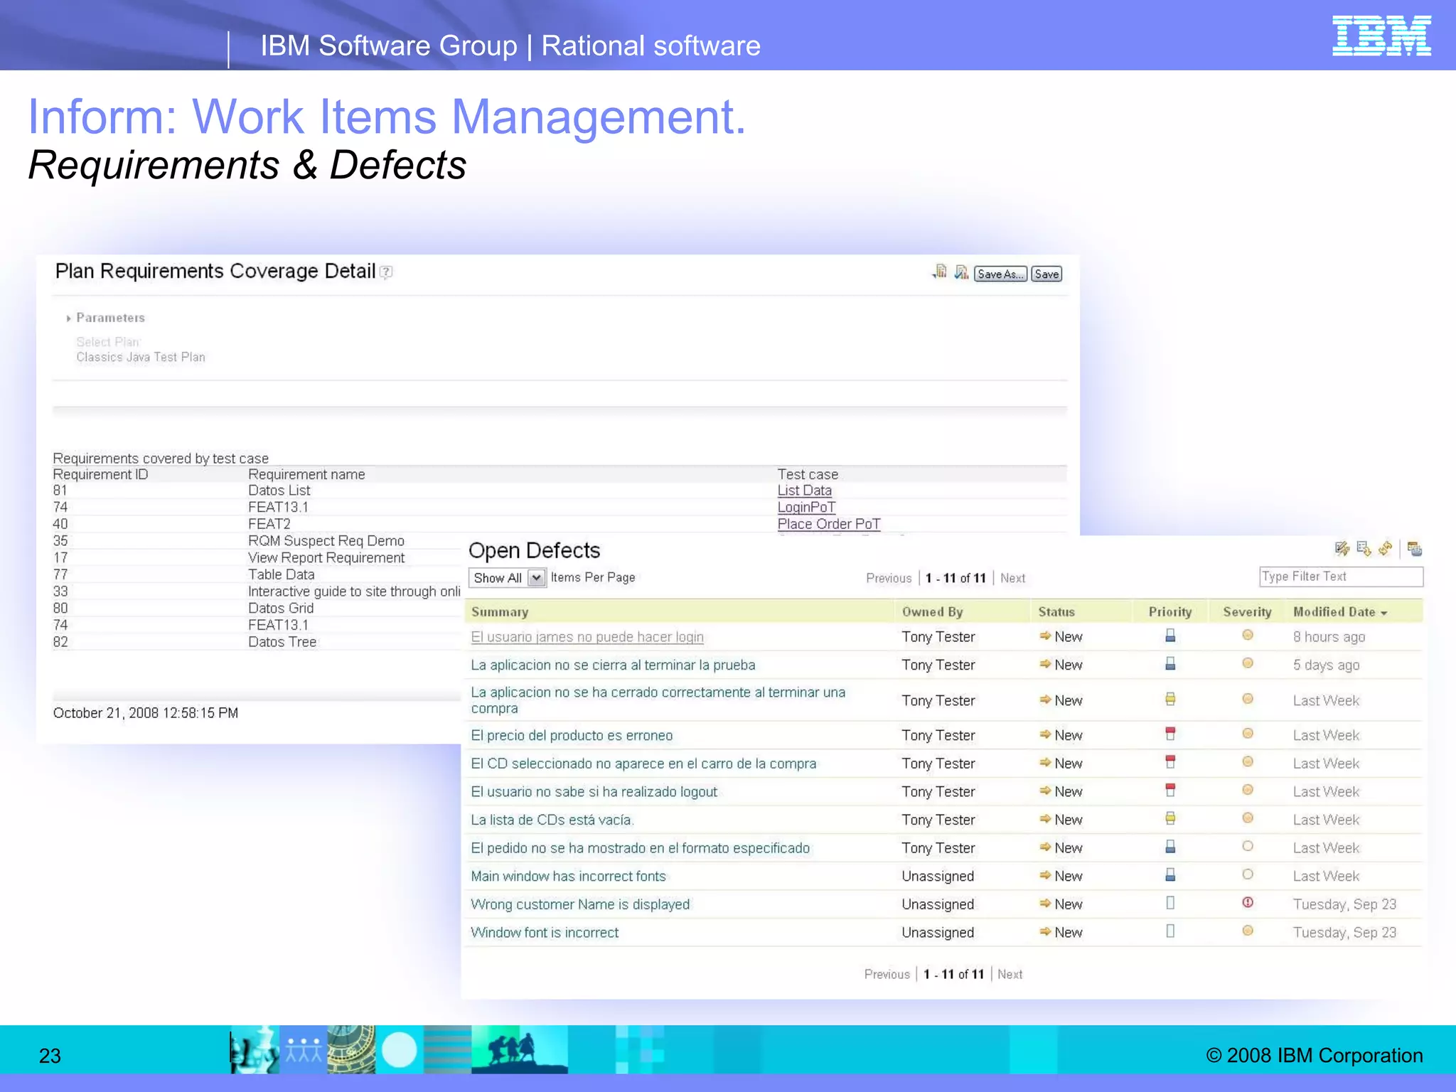Click the top Previous pagination link
Screen dimensions: 1456x1092
[x=889, y=578]
